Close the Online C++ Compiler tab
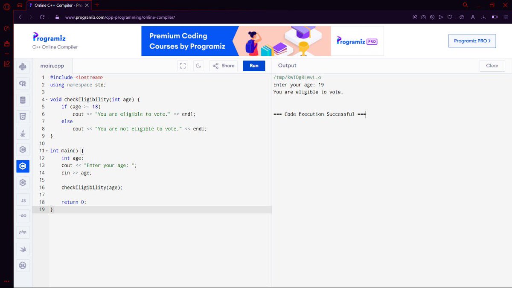 coord(86,5)
